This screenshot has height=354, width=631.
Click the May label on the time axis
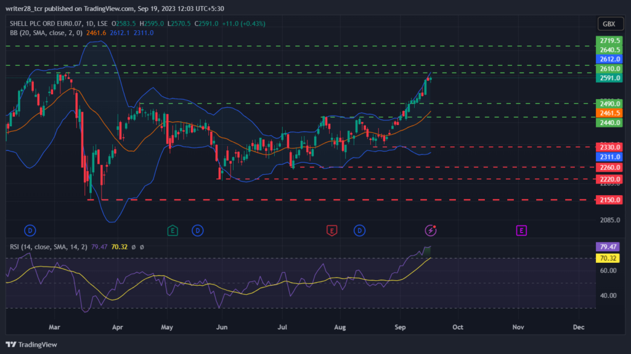167,327
